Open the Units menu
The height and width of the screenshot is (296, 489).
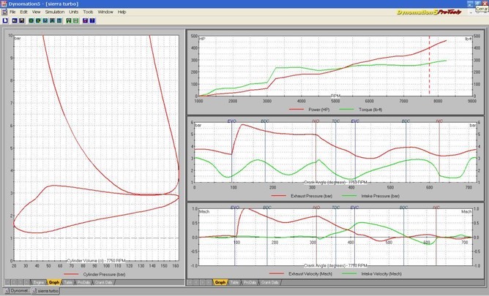(x=74, y=12)
